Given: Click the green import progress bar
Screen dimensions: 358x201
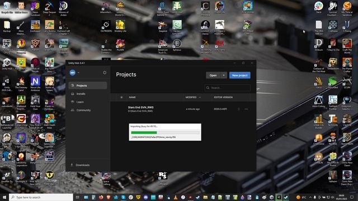Looking at the screenshot, I should [x=144, y=132].
